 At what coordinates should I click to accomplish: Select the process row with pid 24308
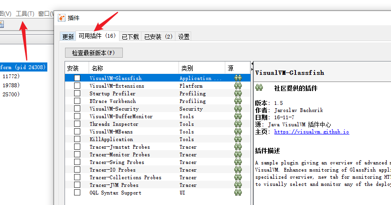(x=23, y=67)
